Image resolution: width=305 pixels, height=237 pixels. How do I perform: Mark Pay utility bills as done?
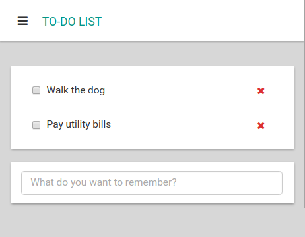click(x=36, y=125)
